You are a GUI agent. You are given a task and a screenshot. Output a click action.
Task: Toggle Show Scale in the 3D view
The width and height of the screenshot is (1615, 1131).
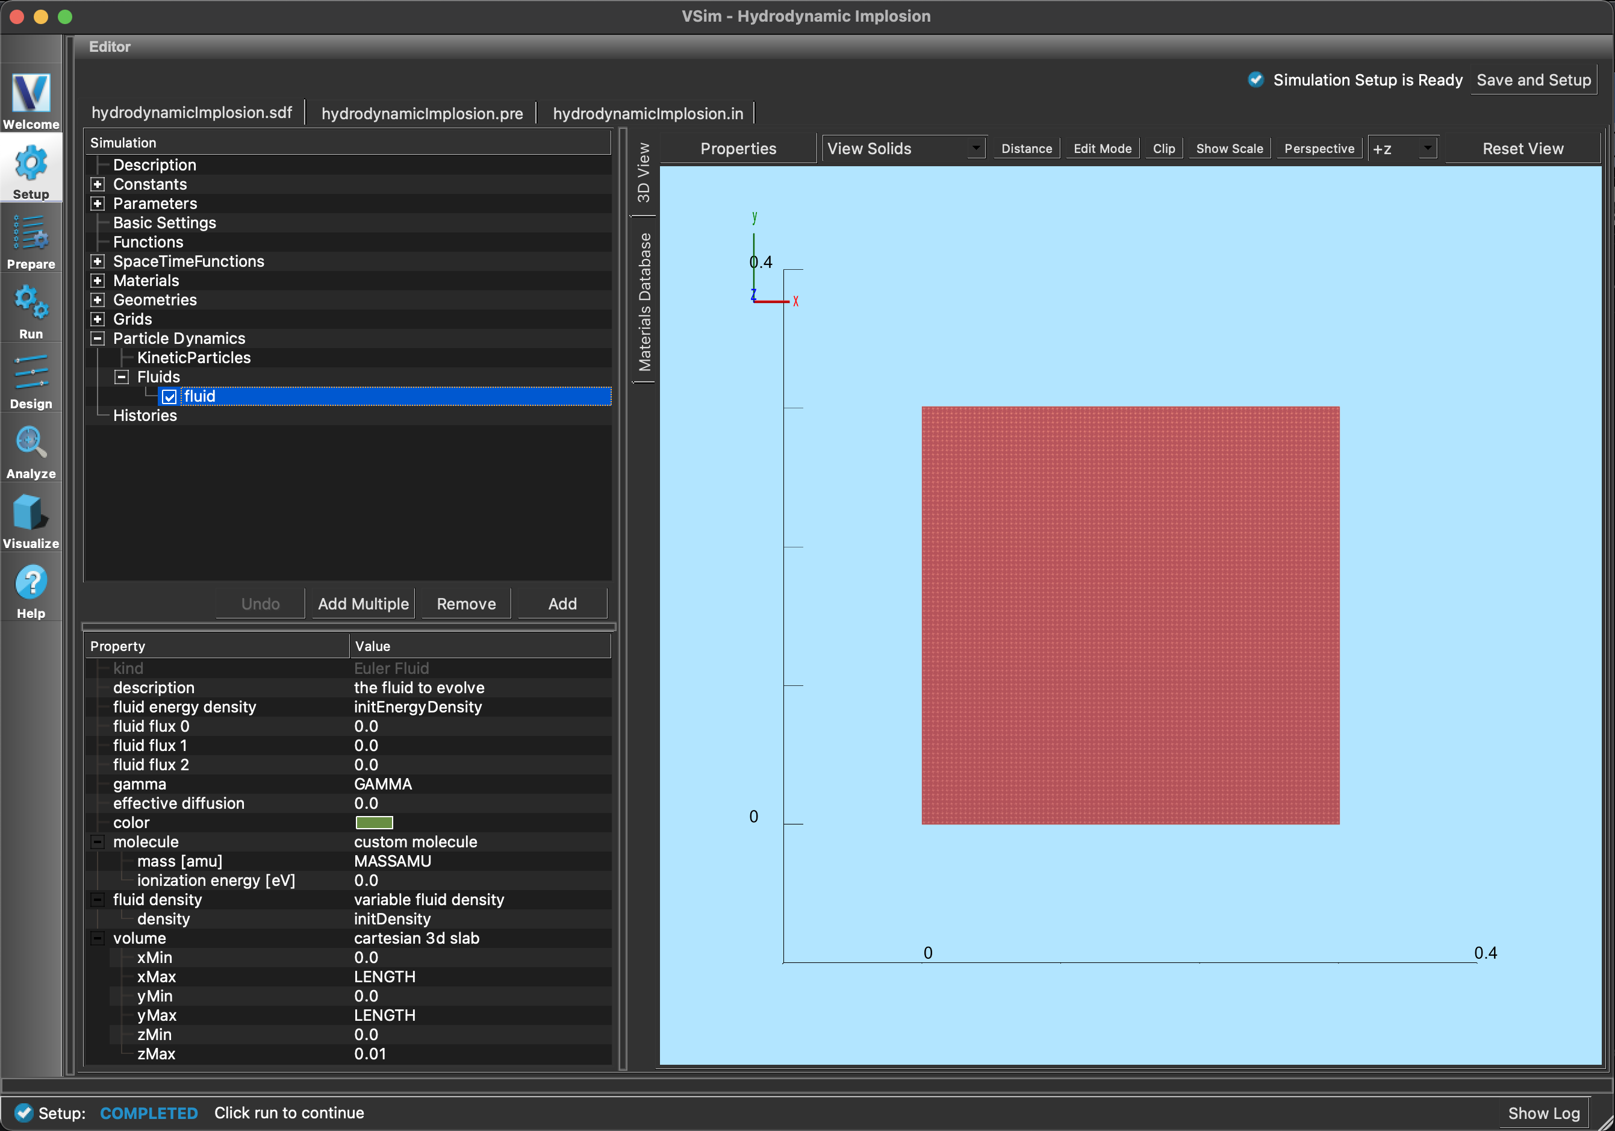click(x=1229, y=148)
